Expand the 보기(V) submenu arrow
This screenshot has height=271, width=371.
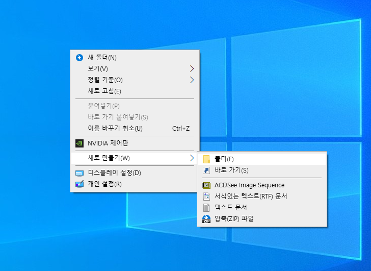coord(192,69)
